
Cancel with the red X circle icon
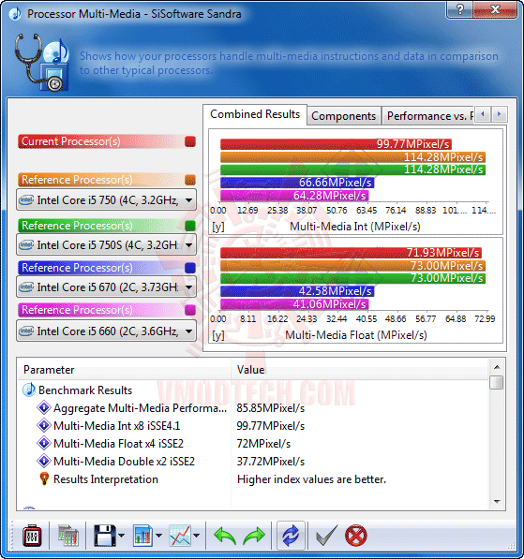[356, 536]
